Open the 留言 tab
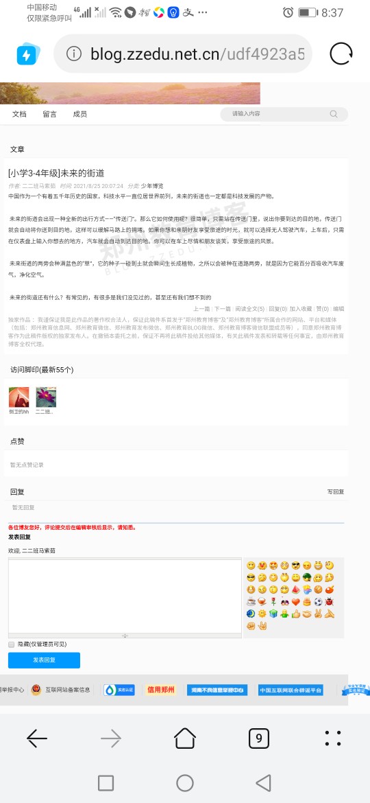The height and width of the screenshot is (803, 370). coord(49,114)
